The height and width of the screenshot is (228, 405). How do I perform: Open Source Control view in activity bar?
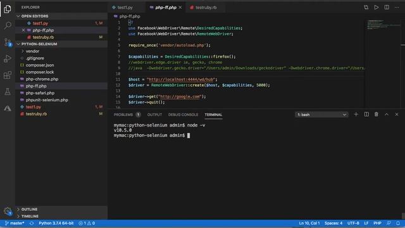point(8,42)
